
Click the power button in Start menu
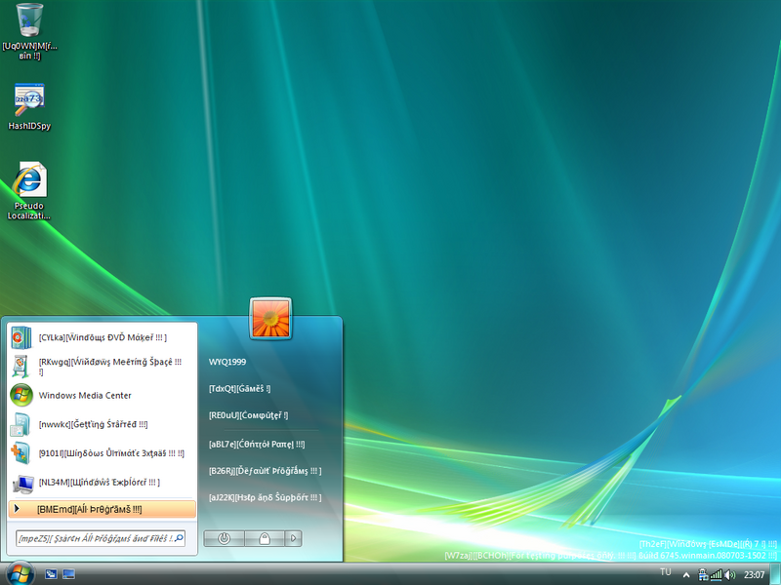[225, 538]
